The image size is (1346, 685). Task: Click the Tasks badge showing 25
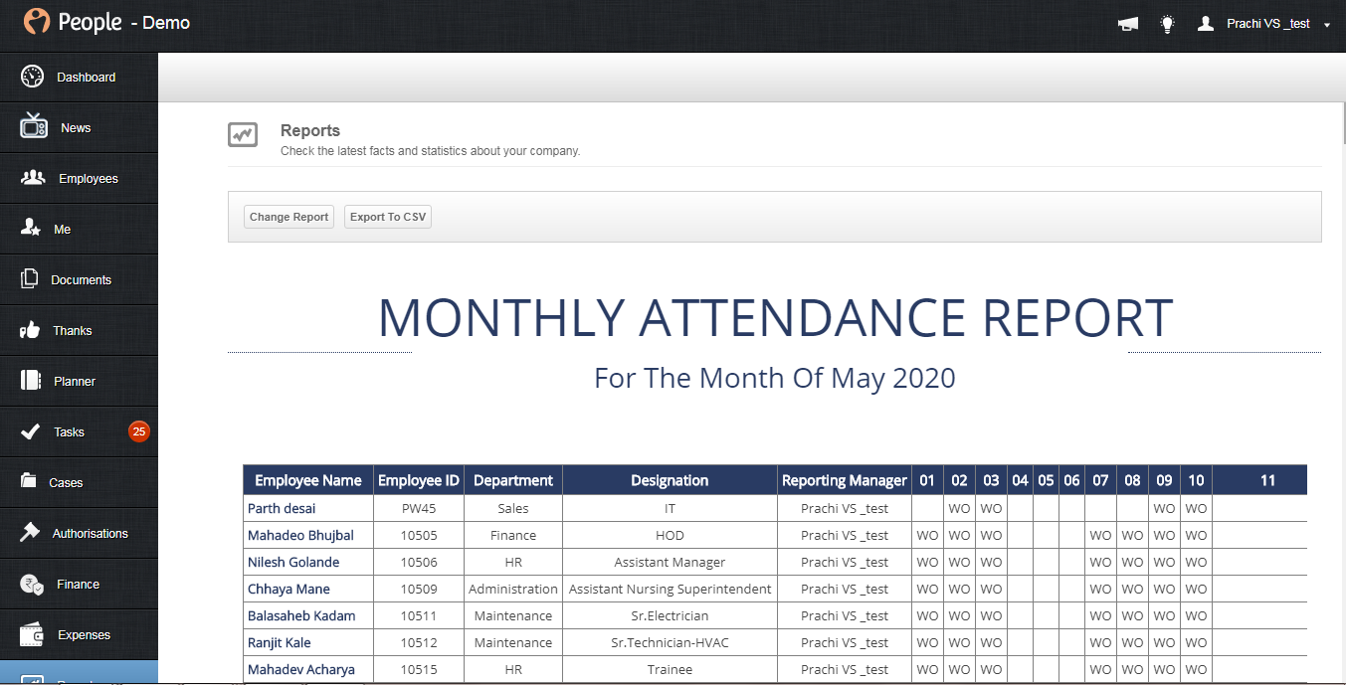[139, 431]
